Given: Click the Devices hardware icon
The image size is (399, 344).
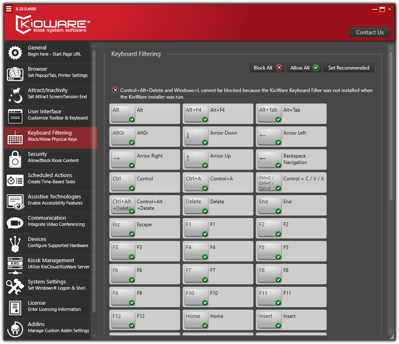Looking at the screenshot, I should tap(15, 244).
